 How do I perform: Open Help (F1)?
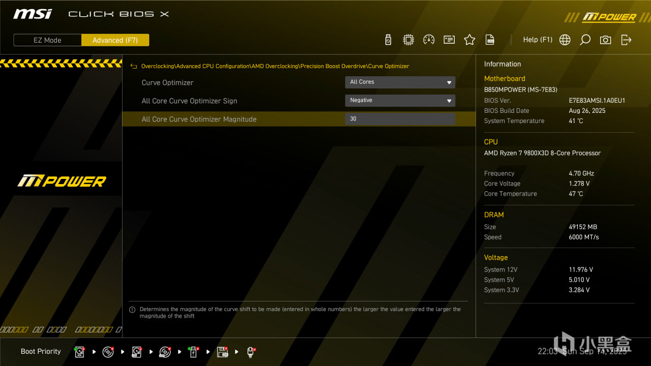pyautogui.click(x=538, y=40)
